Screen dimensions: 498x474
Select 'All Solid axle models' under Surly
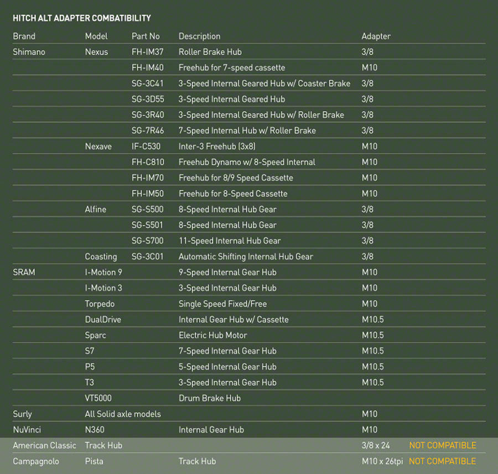122,414
